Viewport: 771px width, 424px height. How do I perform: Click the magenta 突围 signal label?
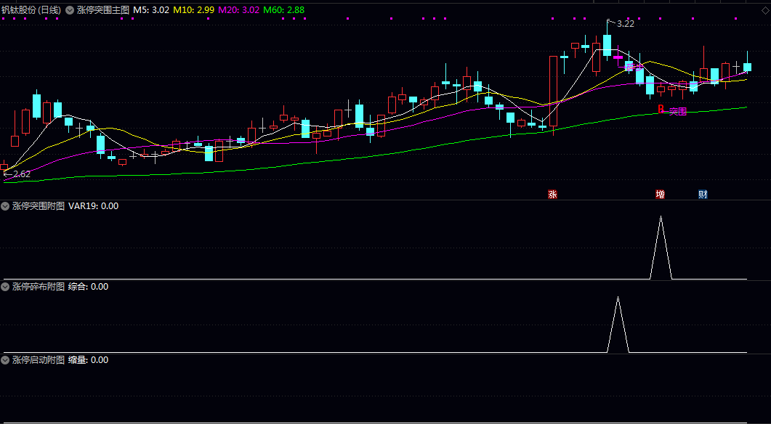coord(678,112)
